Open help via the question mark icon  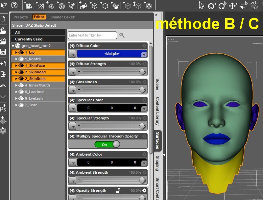pyautogui.click(x=14, y=5)
